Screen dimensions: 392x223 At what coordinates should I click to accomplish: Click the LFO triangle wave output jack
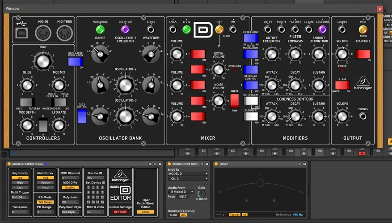click(x=173, y=29)
